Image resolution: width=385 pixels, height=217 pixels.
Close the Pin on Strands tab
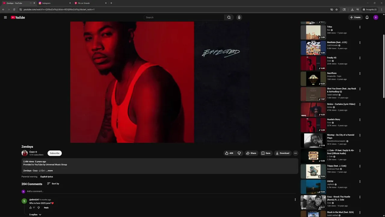tap(106, 3)
